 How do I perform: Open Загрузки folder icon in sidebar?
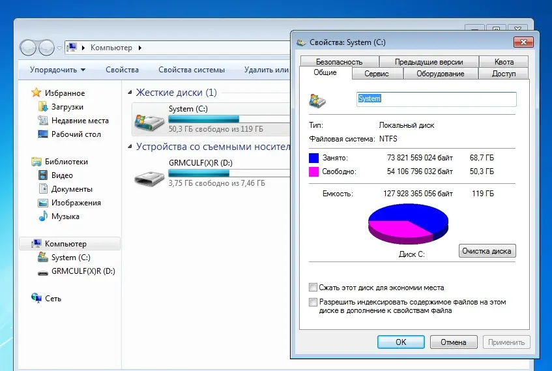pos(43,106)
